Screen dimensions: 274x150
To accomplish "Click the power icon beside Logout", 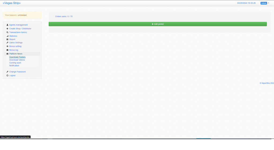I will (x=7, y=76).
